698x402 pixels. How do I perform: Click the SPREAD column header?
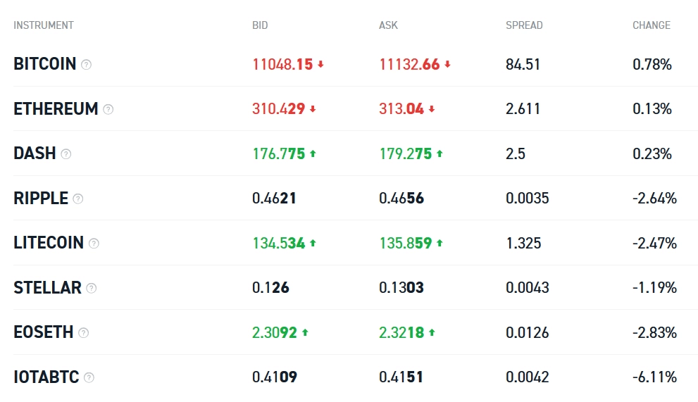[524, 25]
